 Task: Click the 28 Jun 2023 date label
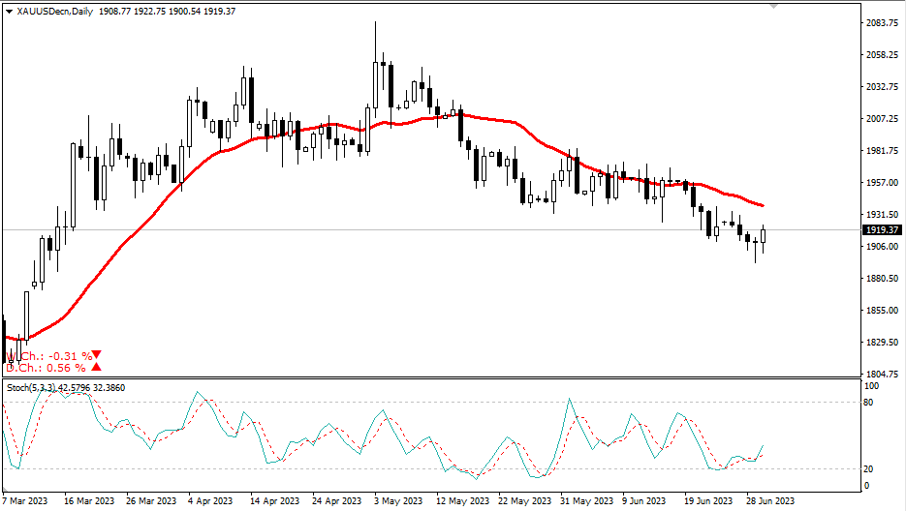click(771, 501)
